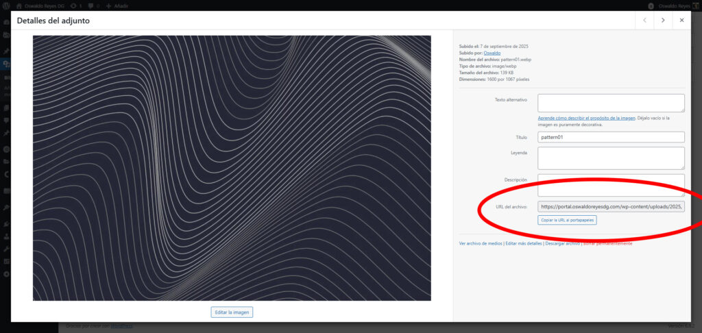Open the uploader's Oswaldo profile link
The width and height of the screenshot is (702, 333).
492,53
